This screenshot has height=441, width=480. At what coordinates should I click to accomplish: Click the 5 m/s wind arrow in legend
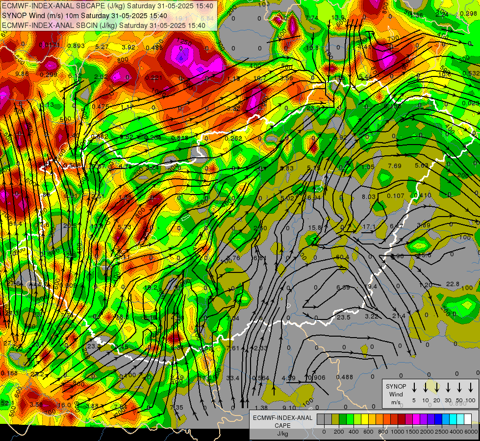tap(414, 388)
